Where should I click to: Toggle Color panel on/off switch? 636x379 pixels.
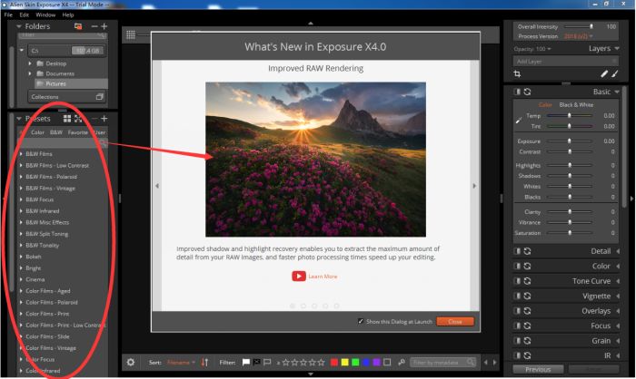pyautogui.click(x=517, y=267)
